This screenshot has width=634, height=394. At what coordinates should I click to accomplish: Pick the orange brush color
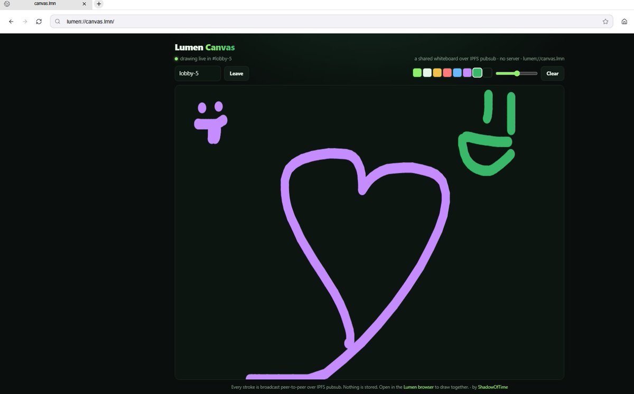[x=437, y=73]
